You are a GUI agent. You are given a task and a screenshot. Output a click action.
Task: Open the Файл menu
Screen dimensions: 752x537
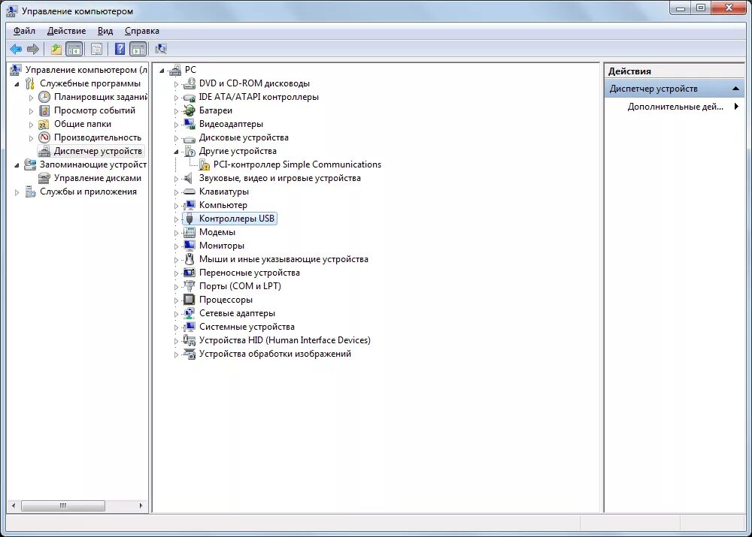pos(24,31)
